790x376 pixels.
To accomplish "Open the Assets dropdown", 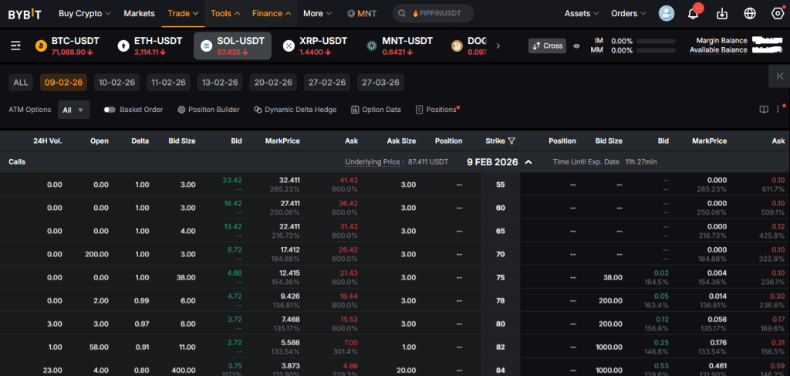I will coord(582,14).
